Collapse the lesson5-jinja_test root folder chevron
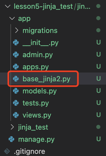The width and height of the screenshot is (106, 156). (8, 6)
